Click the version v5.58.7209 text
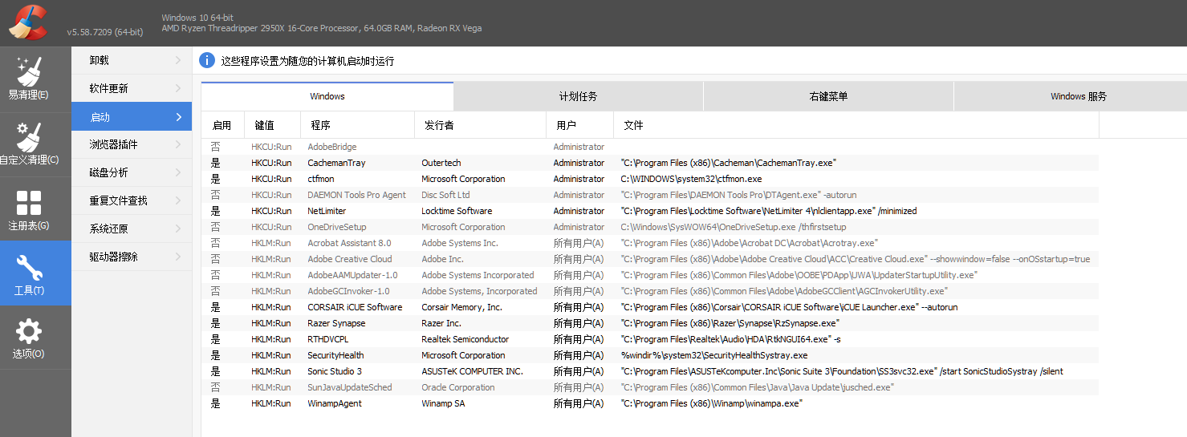The image size is (1187, 437). pyautogui.click(x=104, y=32)
